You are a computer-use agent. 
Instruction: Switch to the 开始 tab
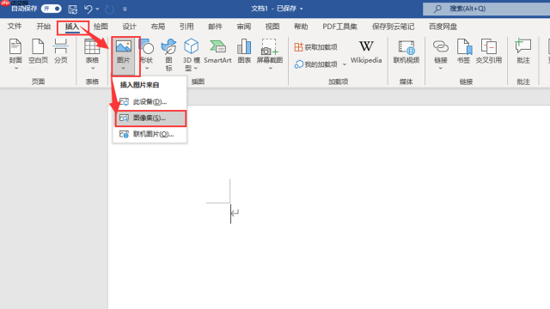[44, 27]
